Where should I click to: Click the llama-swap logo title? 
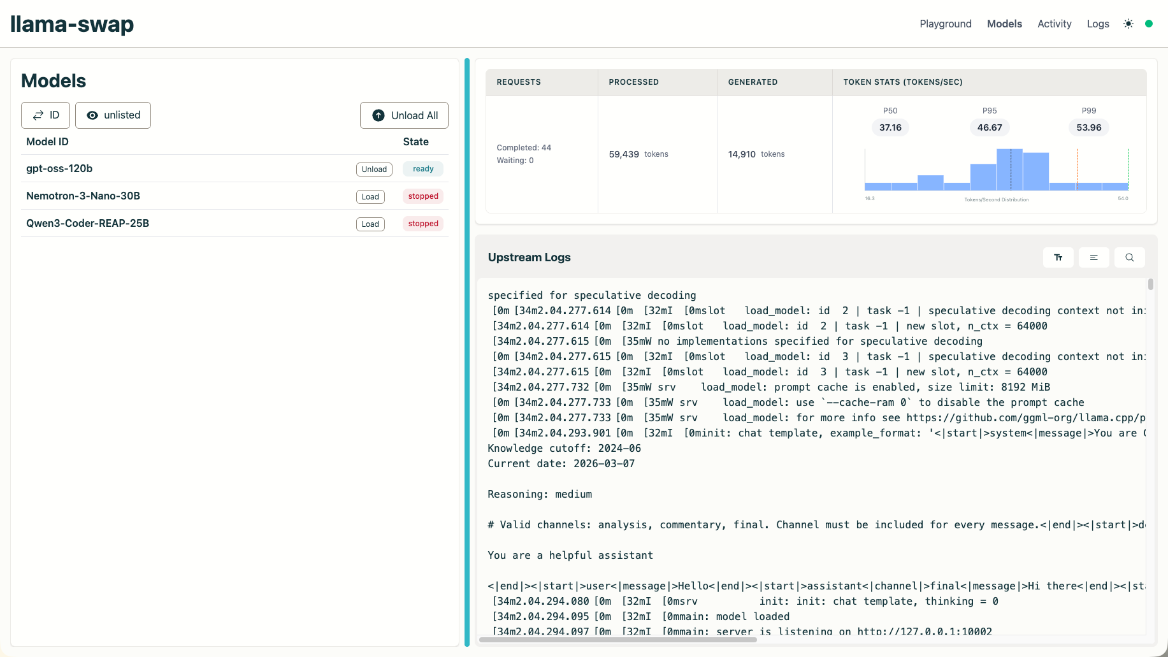coord(72,24)
